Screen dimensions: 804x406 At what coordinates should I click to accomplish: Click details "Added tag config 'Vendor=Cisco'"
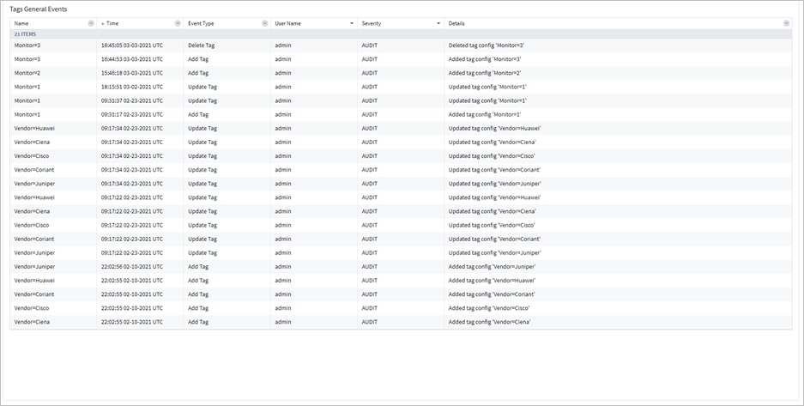coord(488,308)
